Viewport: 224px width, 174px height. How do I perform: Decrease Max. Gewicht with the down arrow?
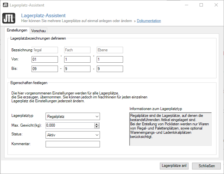pos(97,127)
